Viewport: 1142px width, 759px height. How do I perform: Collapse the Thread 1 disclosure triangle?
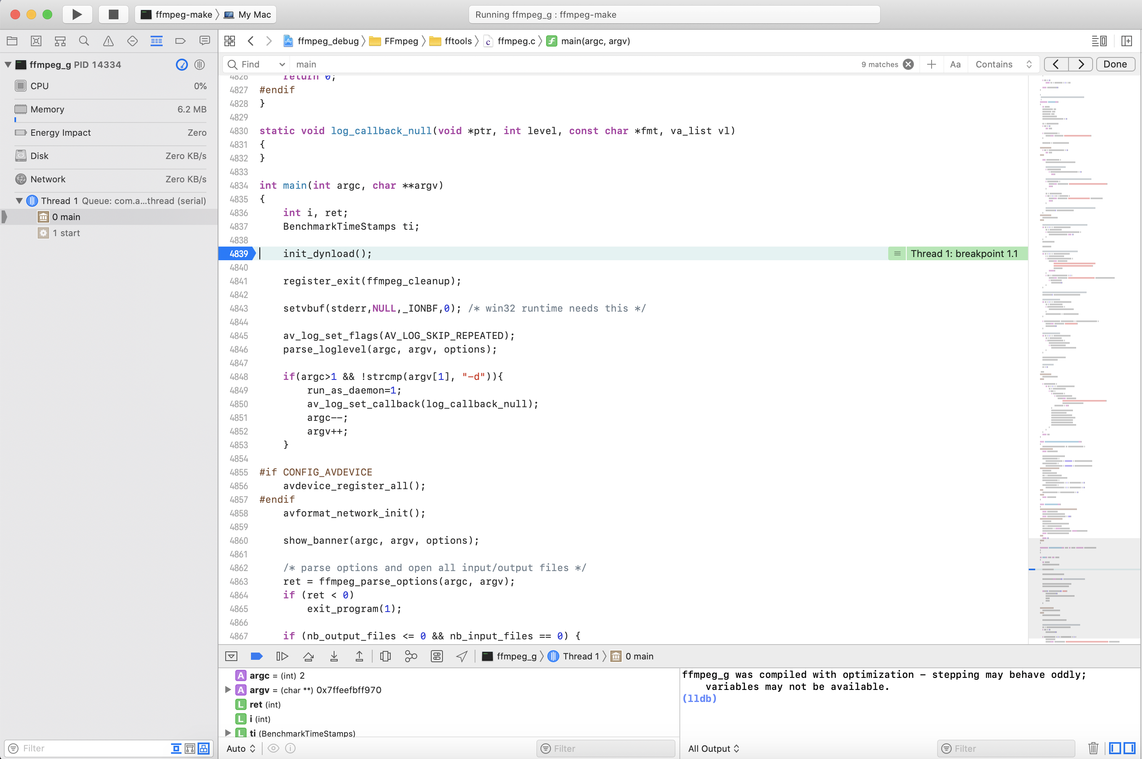pos(19,201)
